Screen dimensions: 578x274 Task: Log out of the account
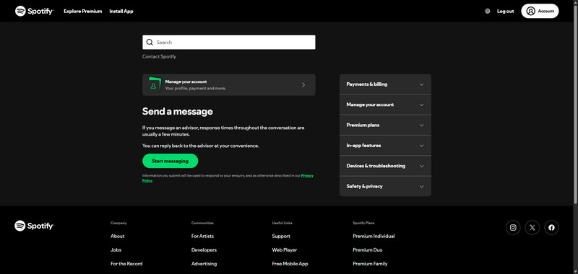505,12
